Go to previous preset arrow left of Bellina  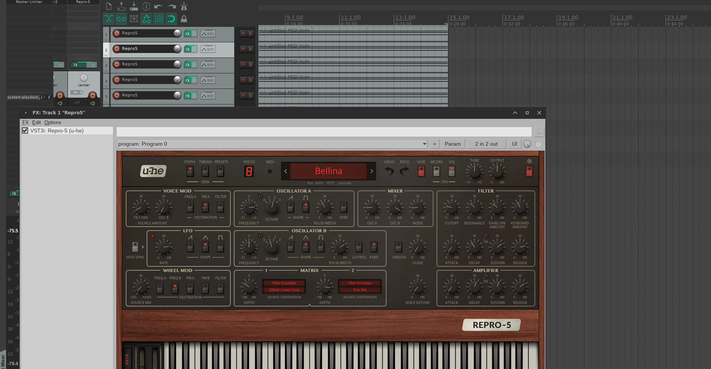[x=286, y=171]
